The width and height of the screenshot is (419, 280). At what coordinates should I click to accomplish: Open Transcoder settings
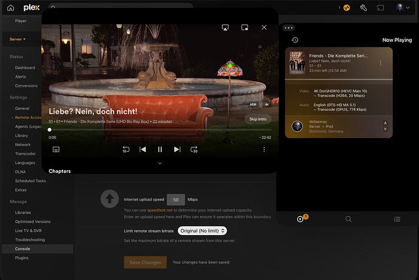pos(26,154)
